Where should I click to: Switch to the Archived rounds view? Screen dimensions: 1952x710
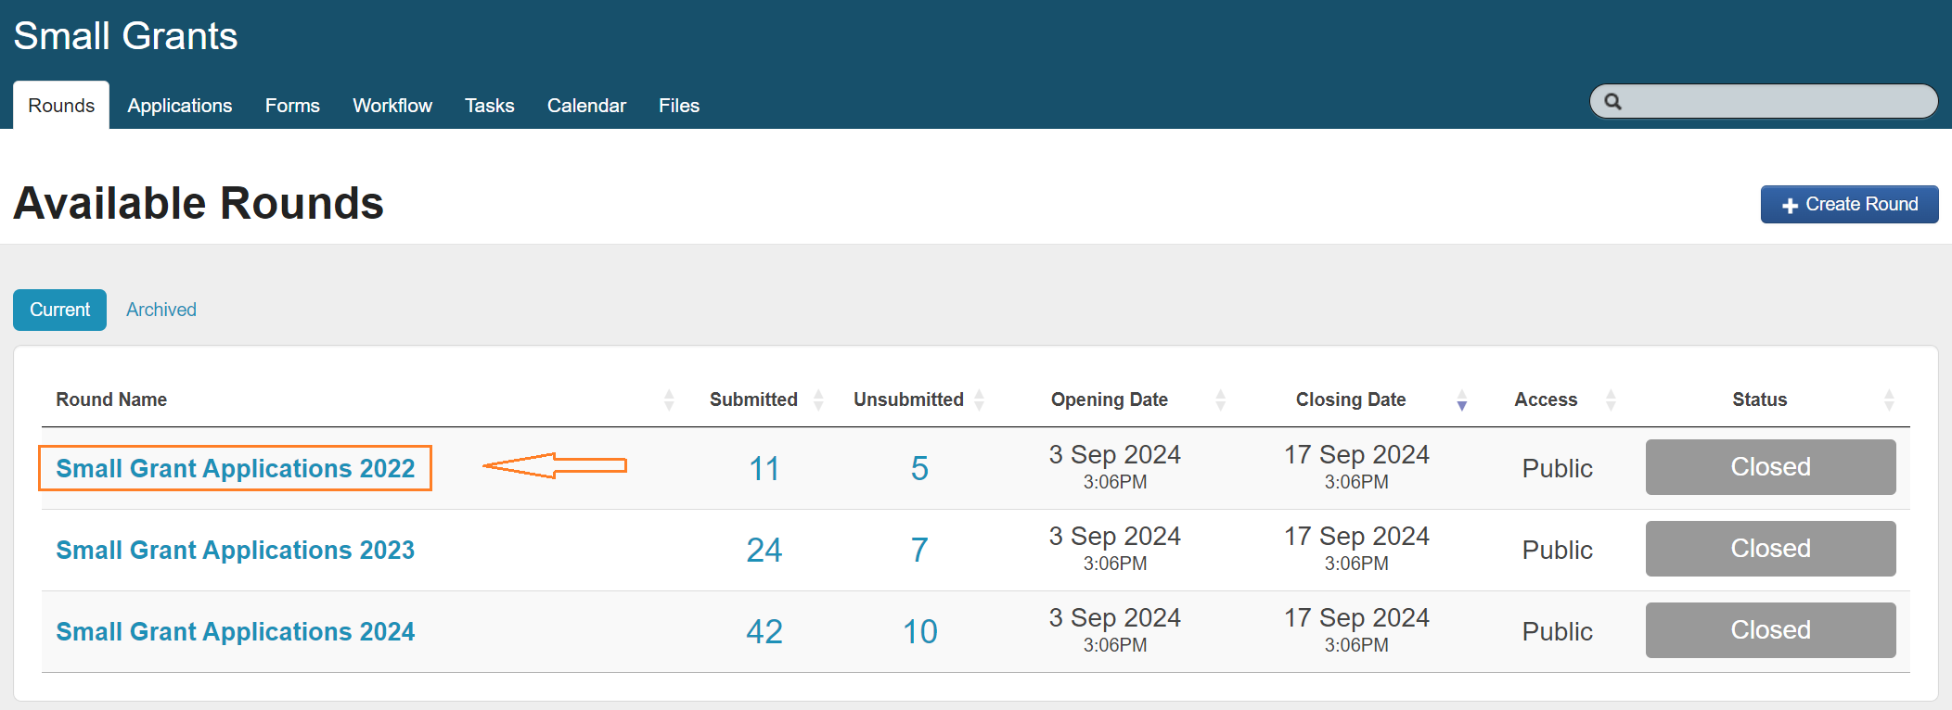(x=161, y=310)
